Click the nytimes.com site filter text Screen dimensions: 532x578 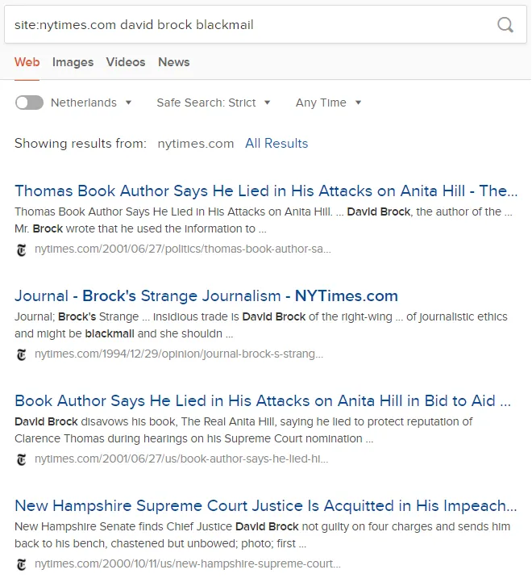[x=196, y=143]
